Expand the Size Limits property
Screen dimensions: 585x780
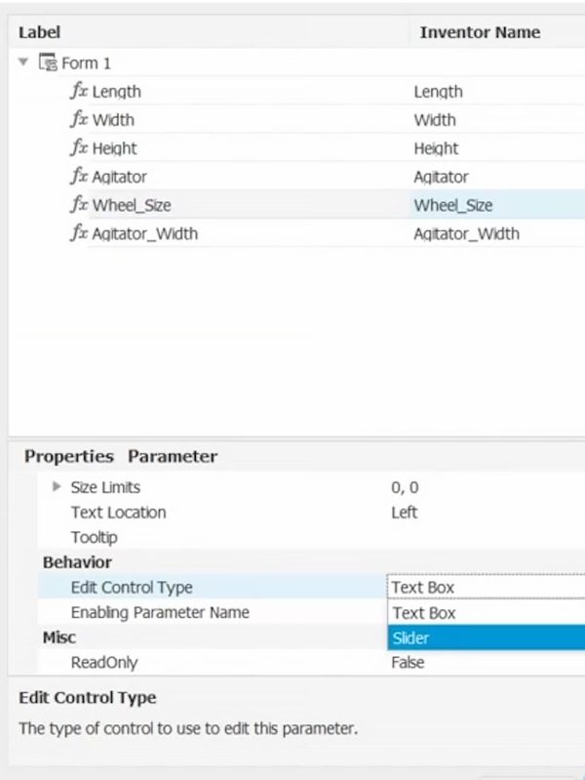(x=58, y=487)
